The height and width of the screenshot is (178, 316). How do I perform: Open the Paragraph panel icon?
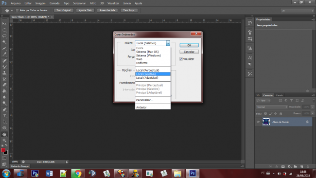pos(250,64)
